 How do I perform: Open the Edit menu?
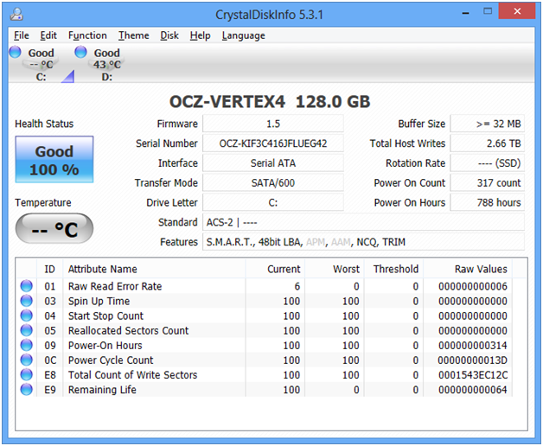click(48, 35)
